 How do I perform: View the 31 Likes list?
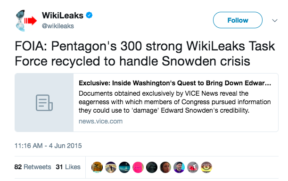[68, 167]
